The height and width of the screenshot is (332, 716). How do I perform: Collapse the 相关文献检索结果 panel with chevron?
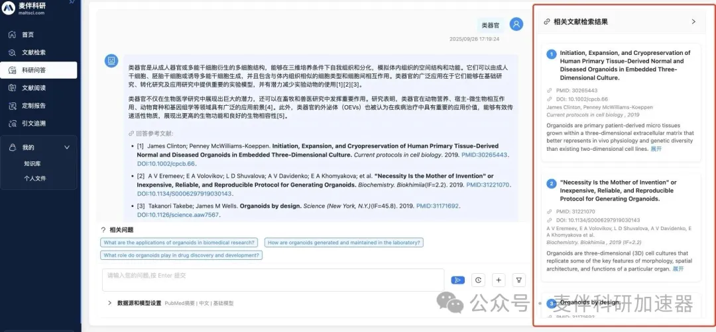pyautogui.click(x=693, y=22)
